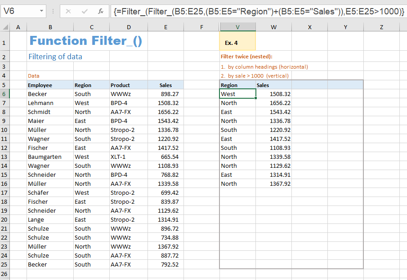This screenshot has width=407, height=280.
Task: Select column E by clicking its header
Action: (x=165, y=26)
